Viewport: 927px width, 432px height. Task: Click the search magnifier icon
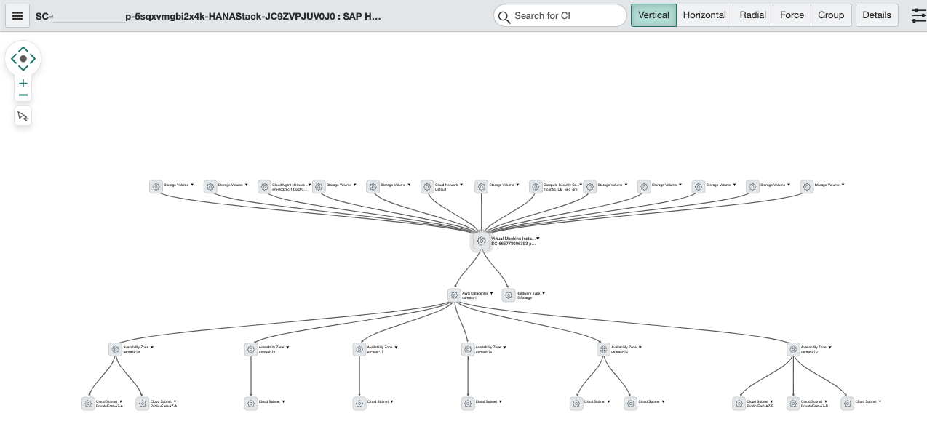point(504,15)
